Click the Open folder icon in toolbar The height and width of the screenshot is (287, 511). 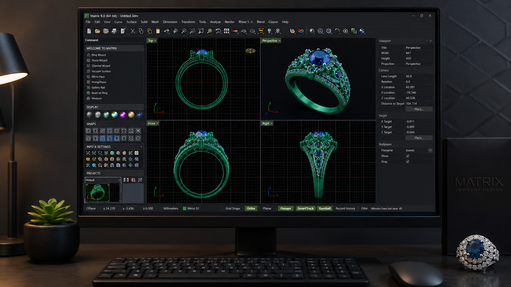[97, 31]
